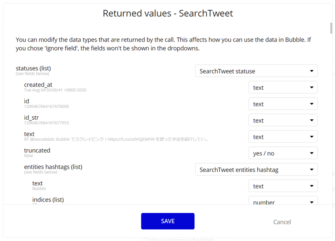
Task: Click the arrow icon beside created_at text
Action: [x=312, y=88]
